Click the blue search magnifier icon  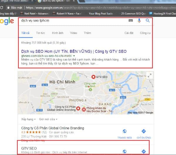click(148, 21)
